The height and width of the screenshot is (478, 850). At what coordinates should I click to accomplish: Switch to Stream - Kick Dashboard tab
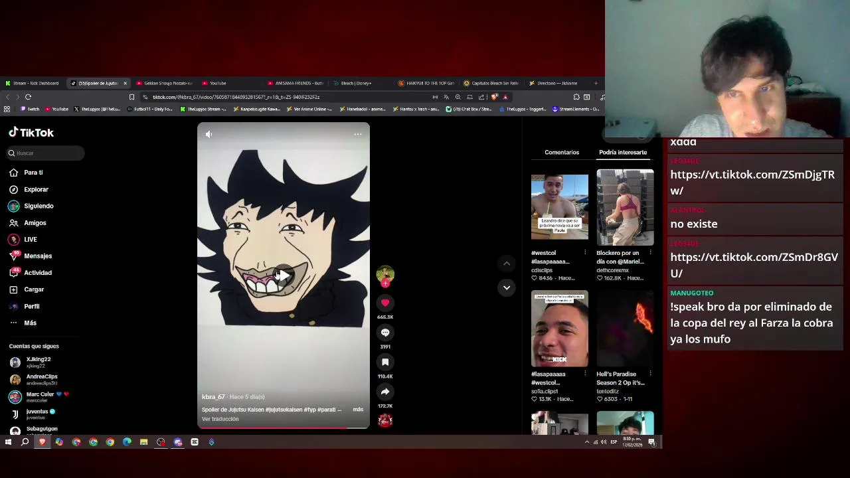[32, 83]
